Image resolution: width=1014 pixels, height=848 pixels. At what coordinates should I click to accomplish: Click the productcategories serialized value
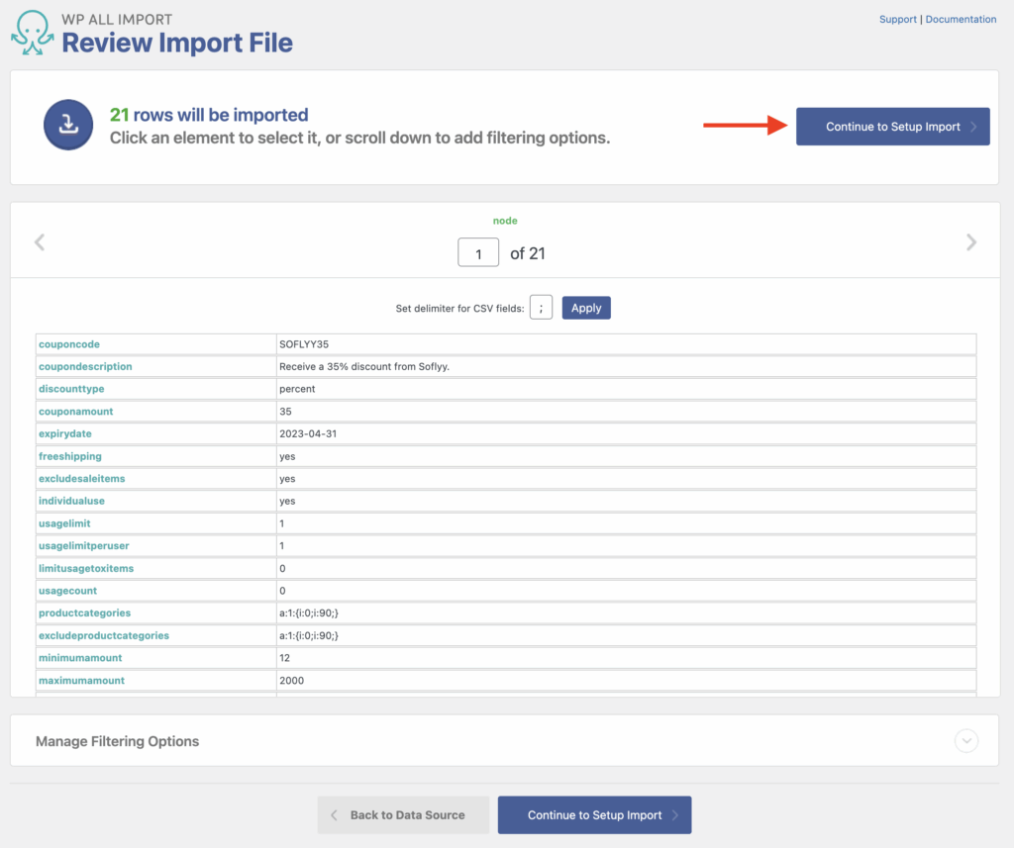[309, 612]
